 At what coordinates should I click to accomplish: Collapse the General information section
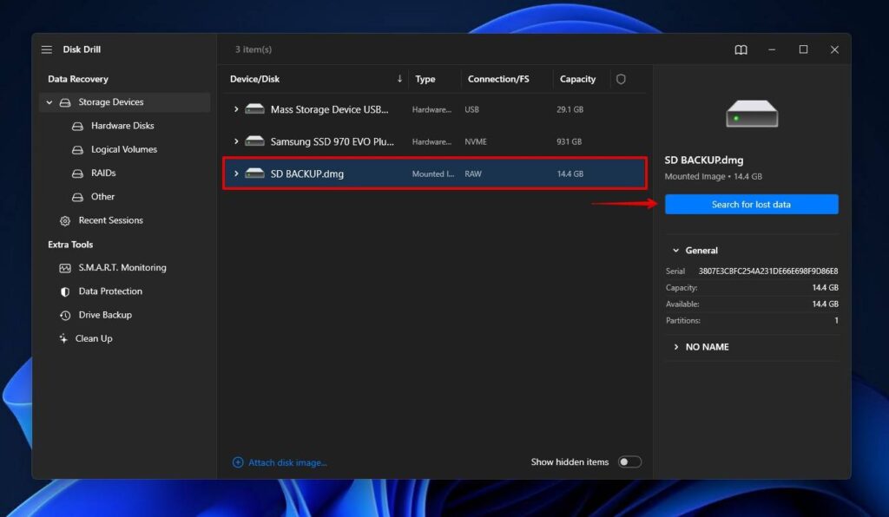coord(677,250)
